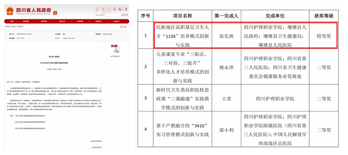
Task: Open the mobile phone version icon
Action: coord(98,9)
